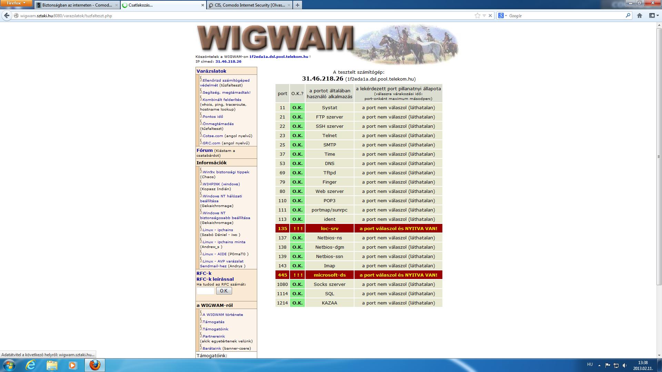Open Linux - ipchains minta link
Viewport: 662px width, 372px height.
224,242
